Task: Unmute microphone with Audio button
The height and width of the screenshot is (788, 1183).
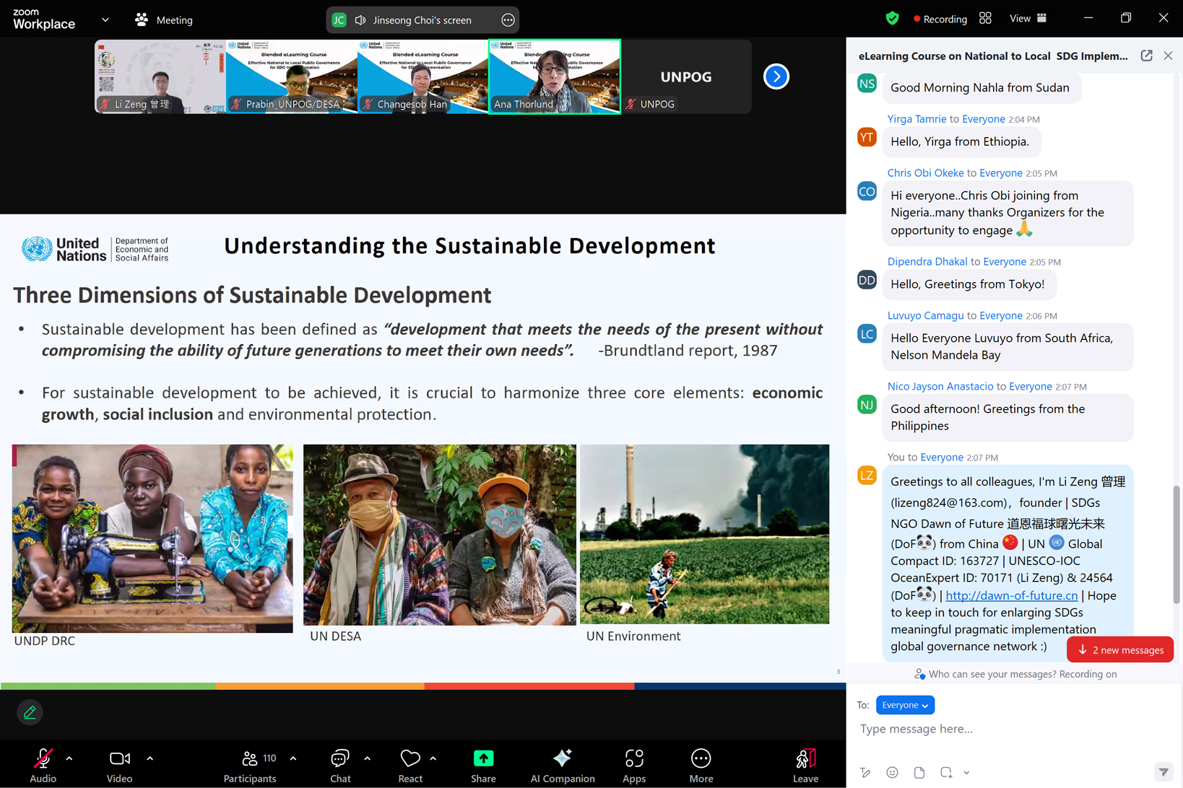Action: click(43, 765)
